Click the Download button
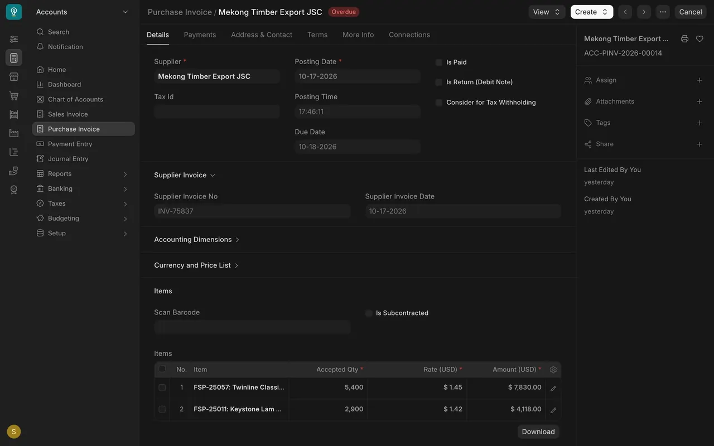The image size is (714, 446). (x=538, y=432)
